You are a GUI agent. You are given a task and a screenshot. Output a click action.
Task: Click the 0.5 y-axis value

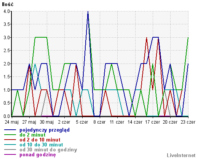pos(7,103)
